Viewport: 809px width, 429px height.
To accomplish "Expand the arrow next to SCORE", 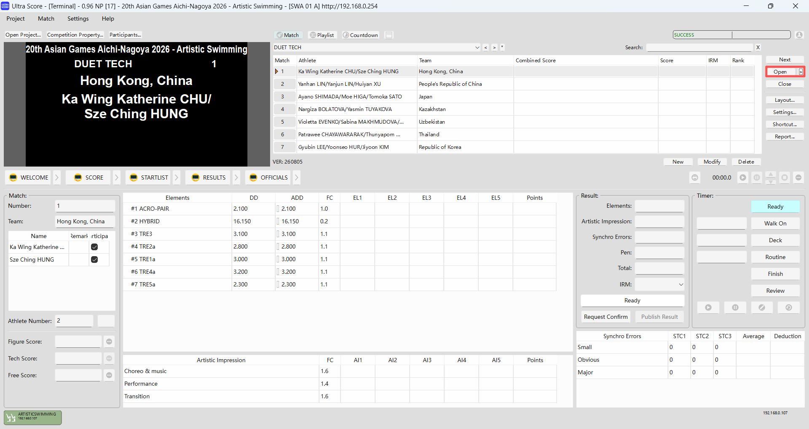I will (117, 177).
